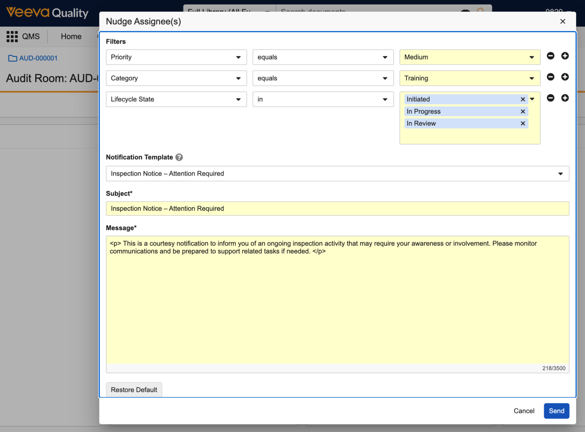The height and width of the screenshot is (432, 585).
Task: Remove the Lifecycle State filter row
Action: (550, 98)
